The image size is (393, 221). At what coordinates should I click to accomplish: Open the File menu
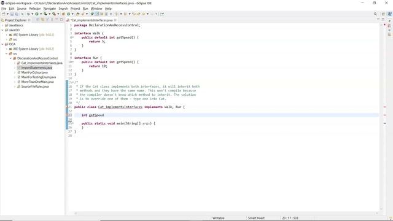[4, 9]
